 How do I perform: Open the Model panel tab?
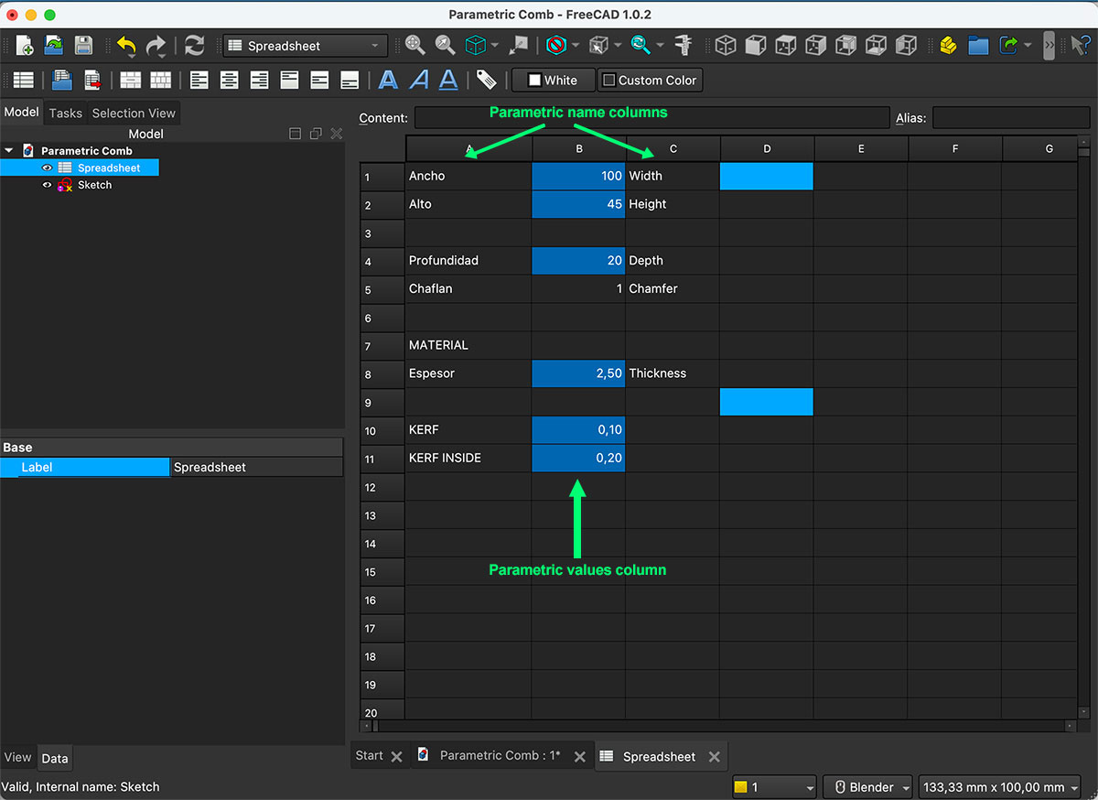pyautogui.click(x=22, y=113)
